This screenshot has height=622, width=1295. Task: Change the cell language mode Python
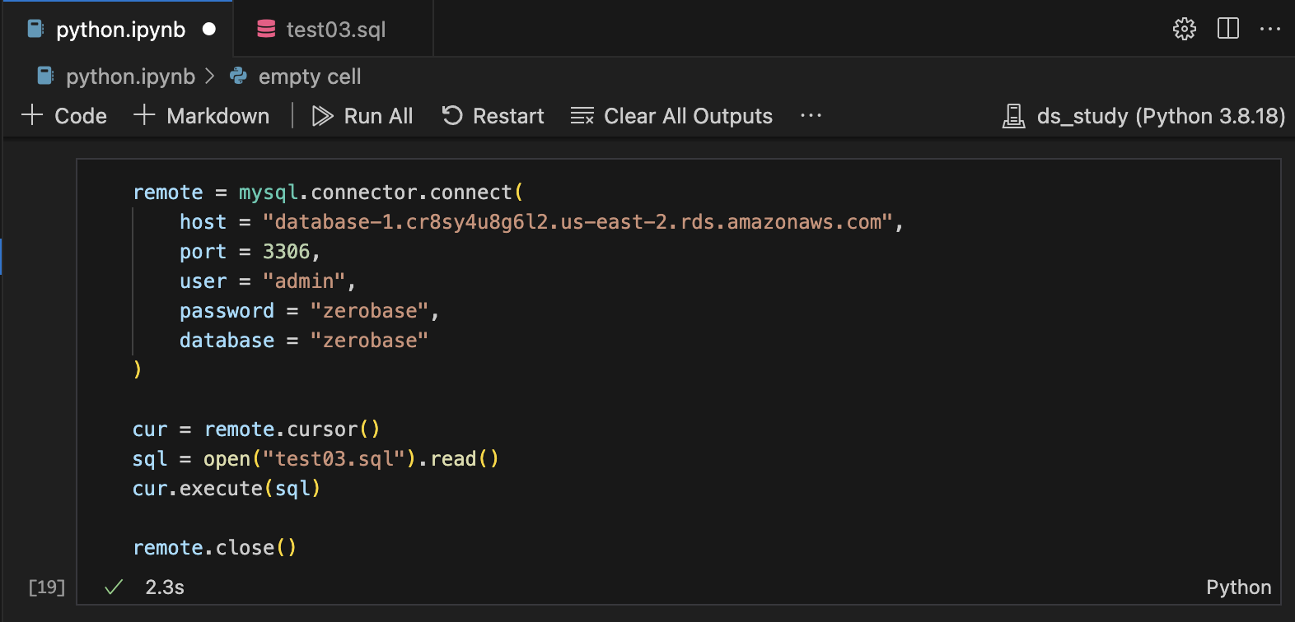tap(1238, 587)
